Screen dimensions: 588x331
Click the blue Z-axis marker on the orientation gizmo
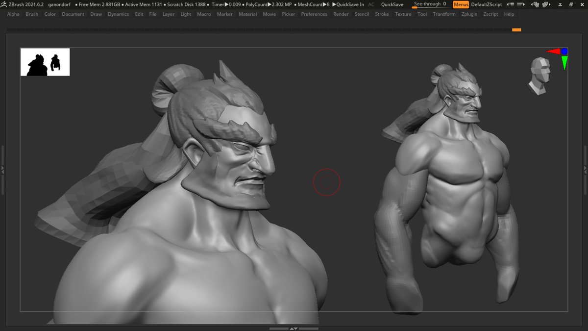pyautogui.click(x=564, y=51)
